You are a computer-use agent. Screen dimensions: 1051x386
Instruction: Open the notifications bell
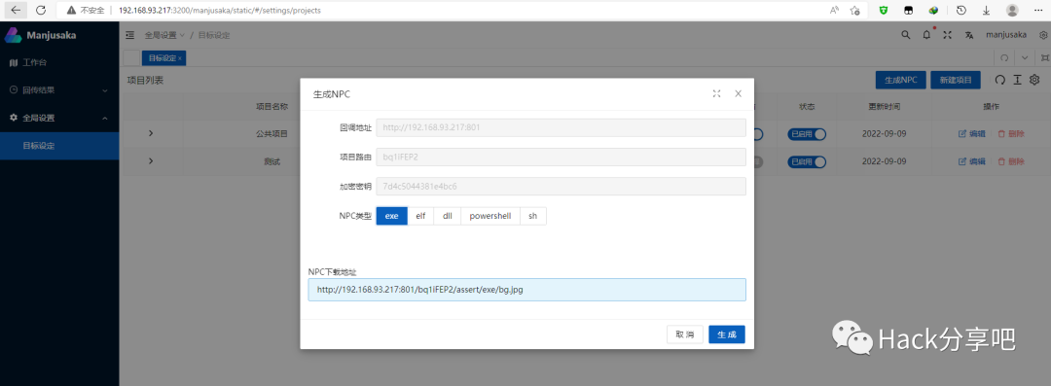coord(926,35)
